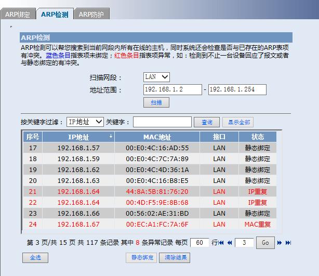
Task: Select the row with IP 192.168.1.59
Action: [x=150, y=159]
